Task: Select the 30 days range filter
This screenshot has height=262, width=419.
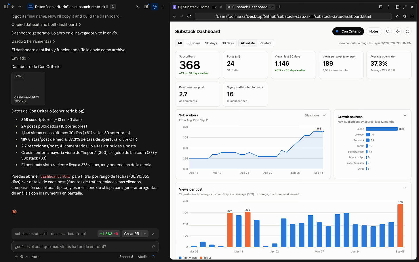Action: pos(228,43)
